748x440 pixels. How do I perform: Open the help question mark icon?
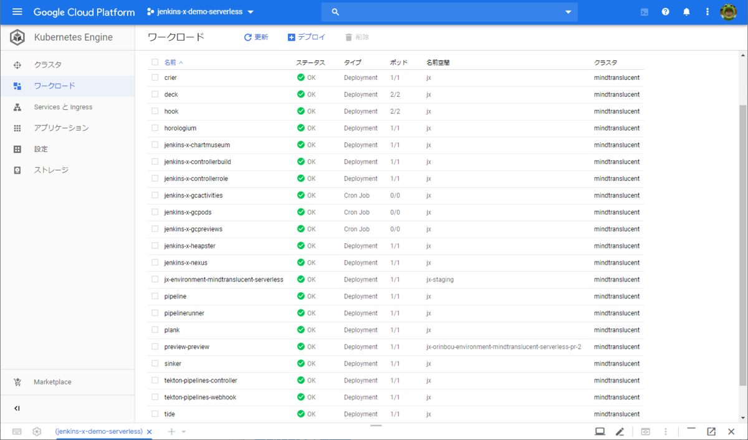tap(666, 12)
